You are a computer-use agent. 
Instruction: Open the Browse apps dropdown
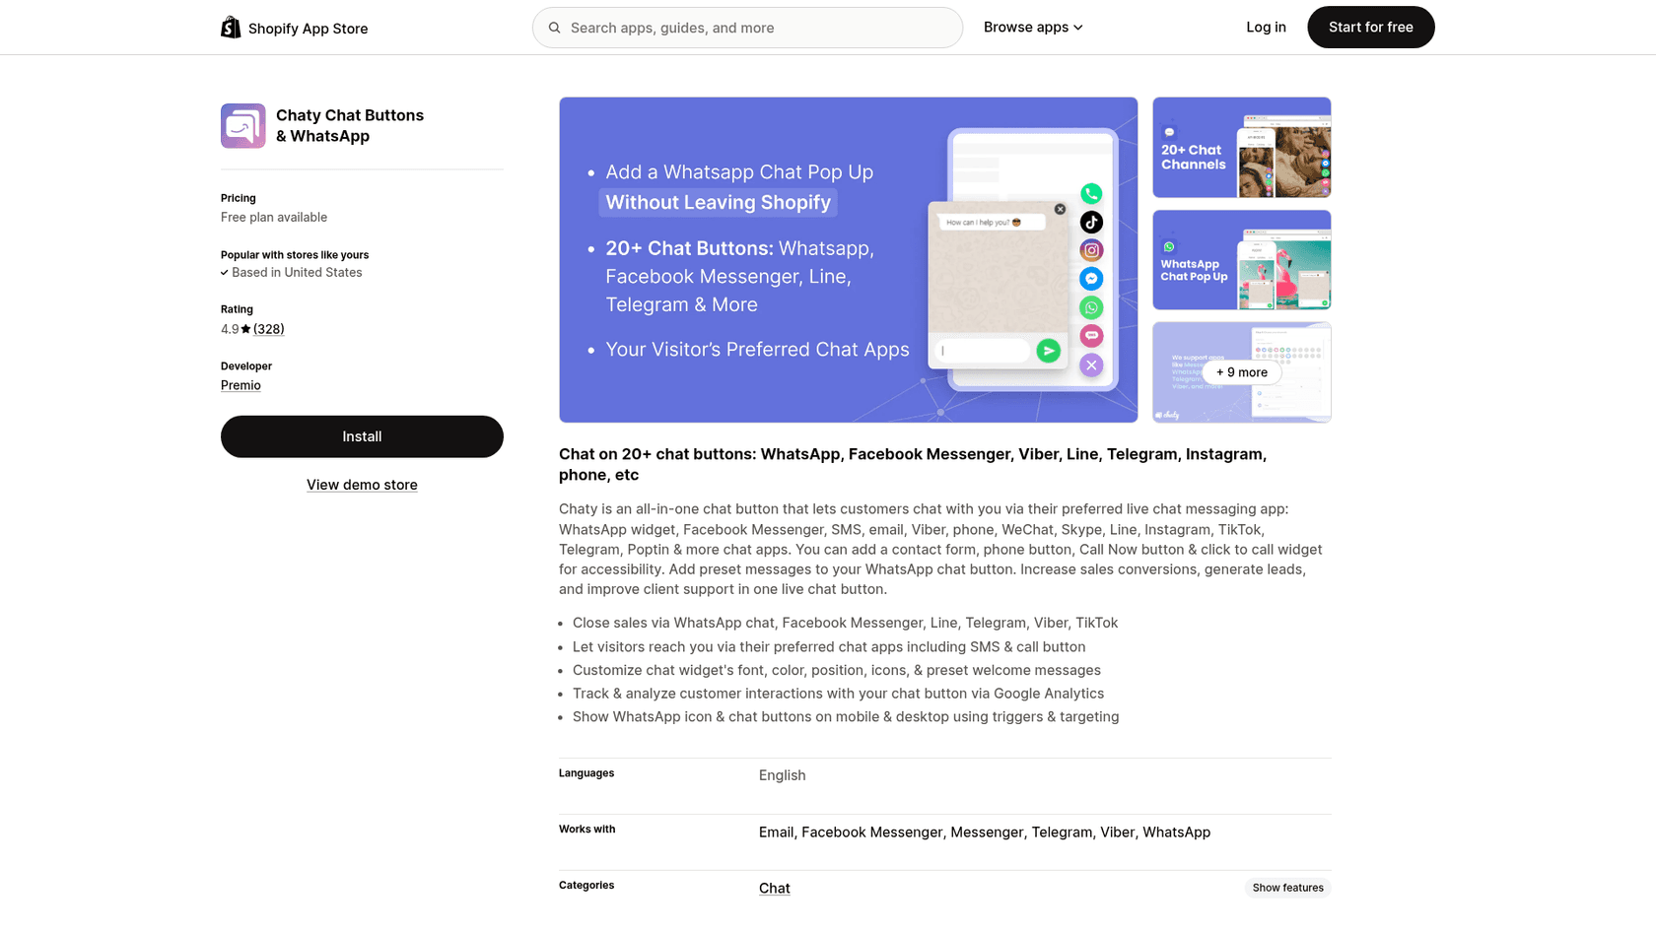point(1033,28)
